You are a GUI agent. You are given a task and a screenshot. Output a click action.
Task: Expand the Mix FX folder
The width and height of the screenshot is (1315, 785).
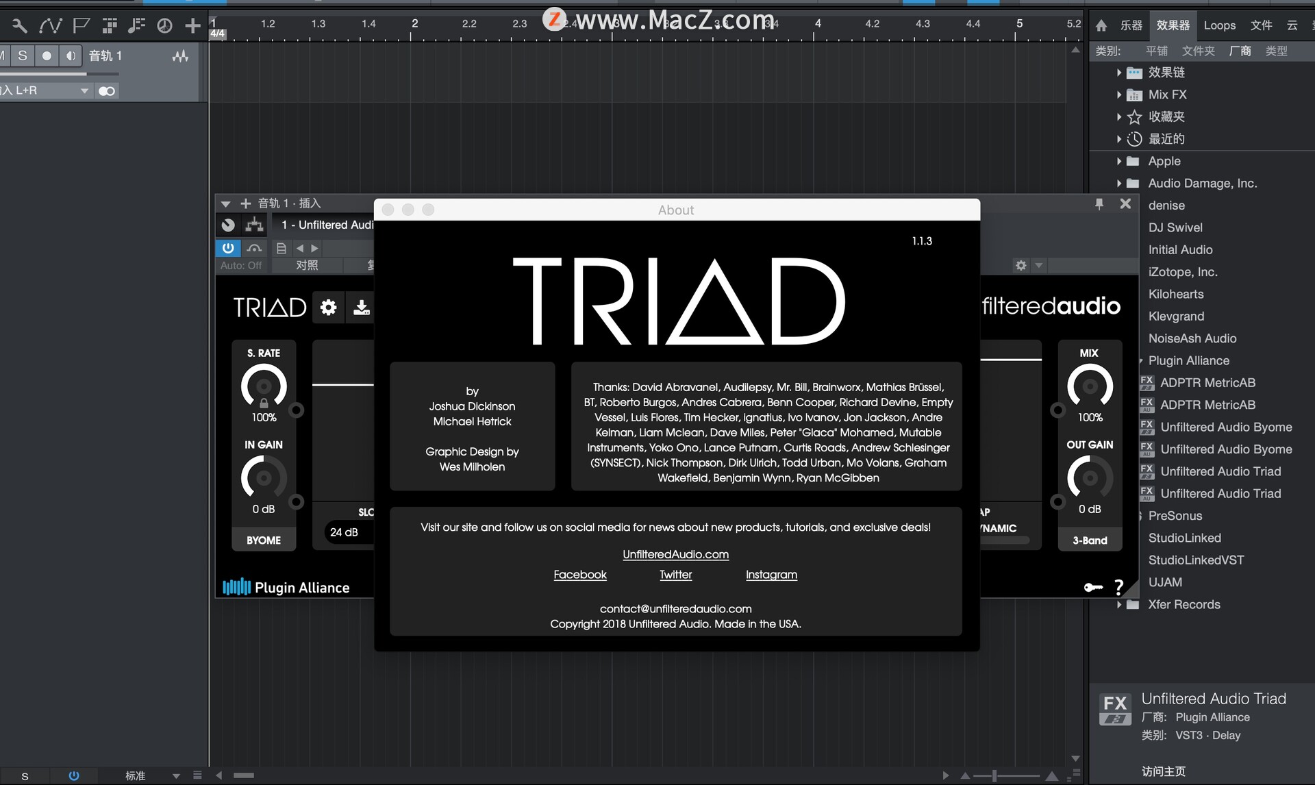coord(1119,95)
